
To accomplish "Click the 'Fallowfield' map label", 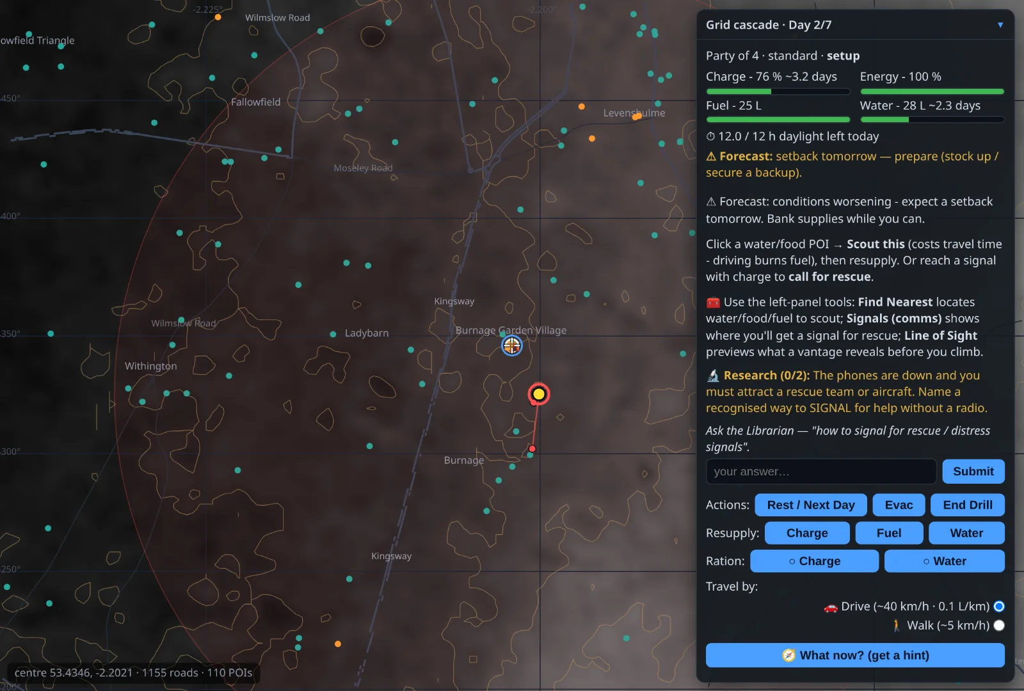I will 255,102.
